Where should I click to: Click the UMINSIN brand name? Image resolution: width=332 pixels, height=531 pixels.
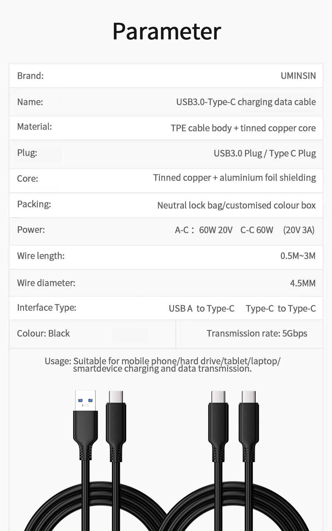(298, 76)
